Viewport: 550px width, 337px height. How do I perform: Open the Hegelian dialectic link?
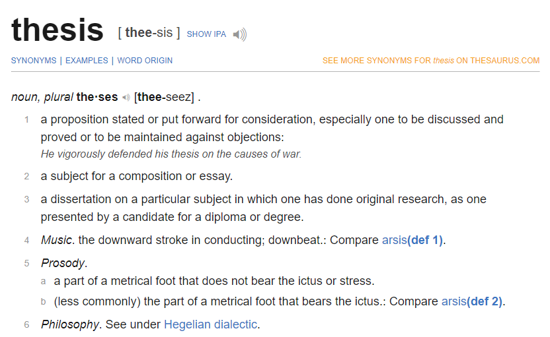pos(210,324)
